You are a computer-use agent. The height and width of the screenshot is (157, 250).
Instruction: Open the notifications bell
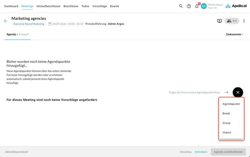coord(197,6)
